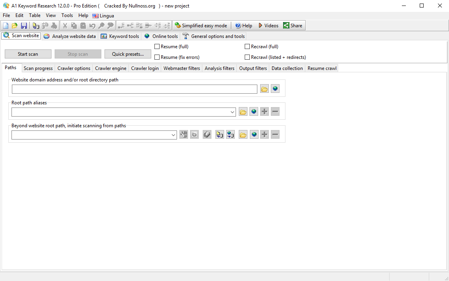The image size is (449, 281).
Task: Click the Help question mark toolbar button
Action: 244,25
